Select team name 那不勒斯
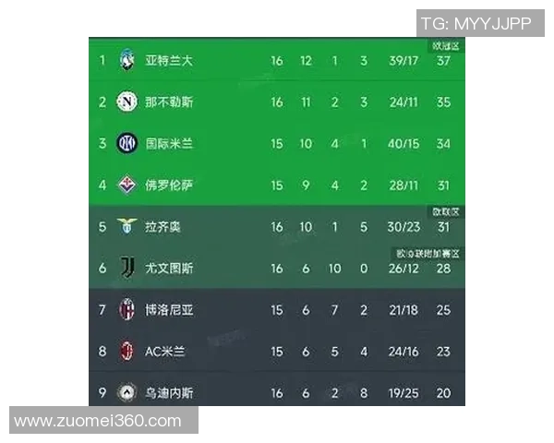 pos(167,102)
